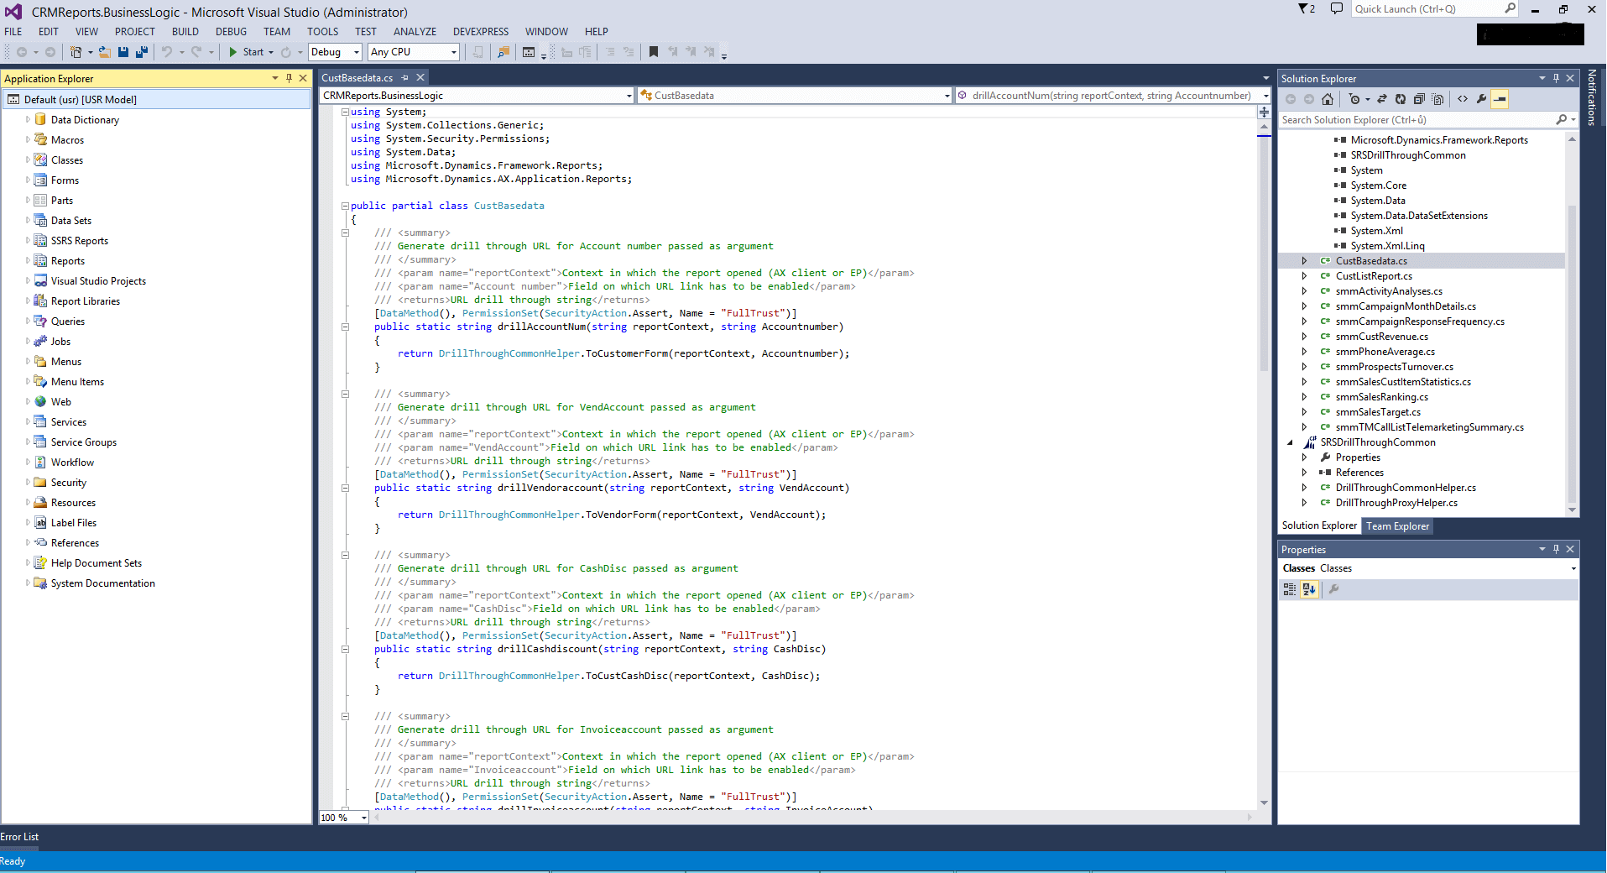Click the Undo arrow in the toolbar
This screenshot has height=873, width=1607.
[167, 52]
